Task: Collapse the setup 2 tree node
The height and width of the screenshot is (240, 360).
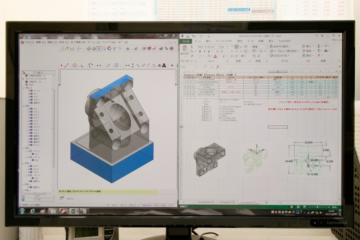Action: click(x=23, y=106)
